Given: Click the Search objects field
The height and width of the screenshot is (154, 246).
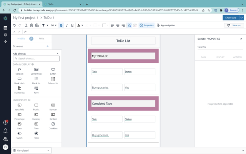Looking at the screenshot, I should point(36,59).
